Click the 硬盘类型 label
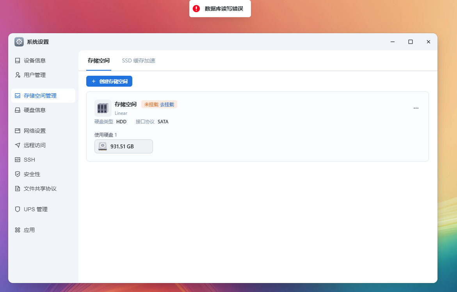 104,122
